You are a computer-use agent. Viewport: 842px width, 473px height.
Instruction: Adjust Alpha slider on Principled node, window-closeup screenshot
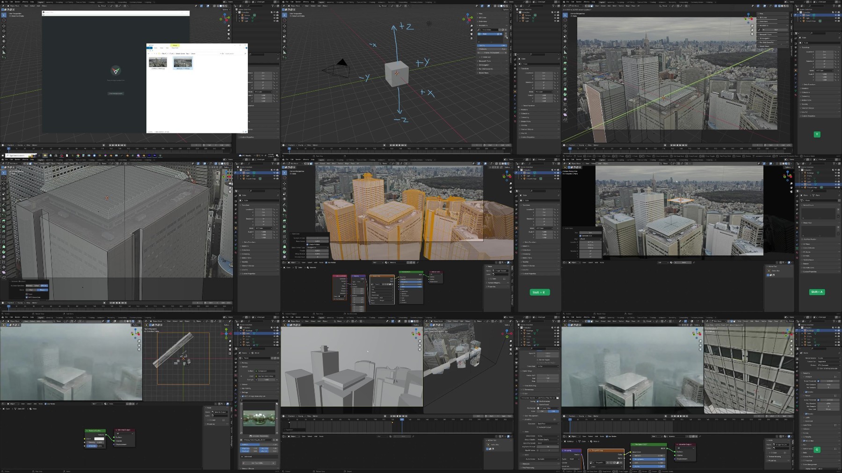[648, 466]
